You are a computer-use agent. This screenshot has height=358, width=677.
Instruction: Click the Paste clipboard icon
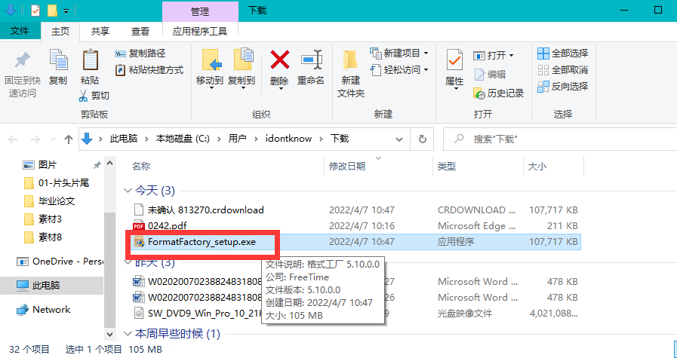(90, 60)
